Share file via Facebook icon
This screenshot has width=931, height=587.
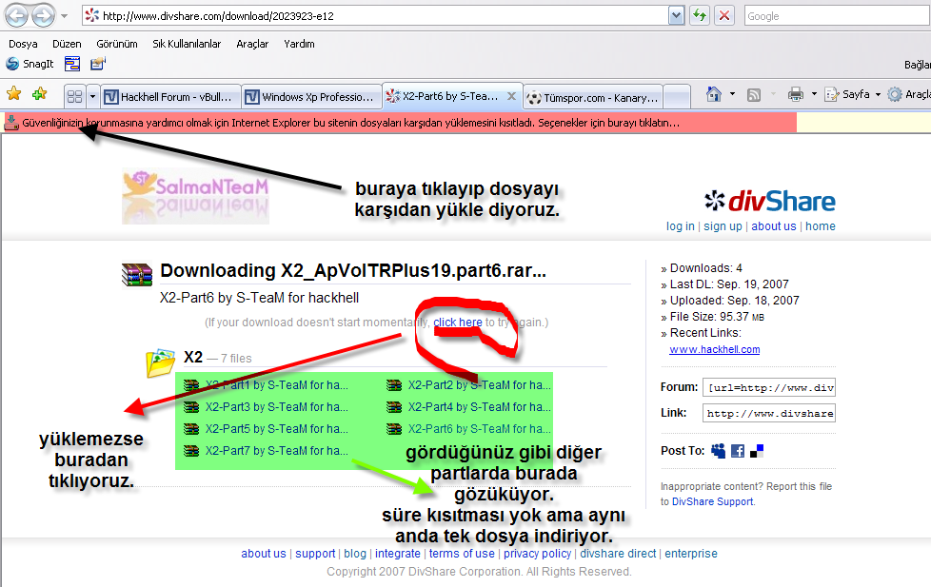[x=738, y=451]
